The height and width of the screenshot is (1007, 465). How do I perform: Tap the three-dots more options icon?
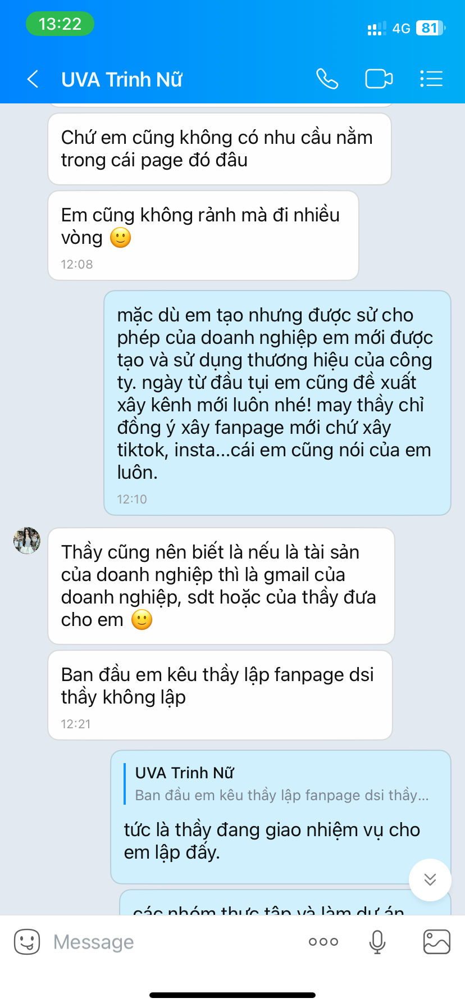coord(323,942)
